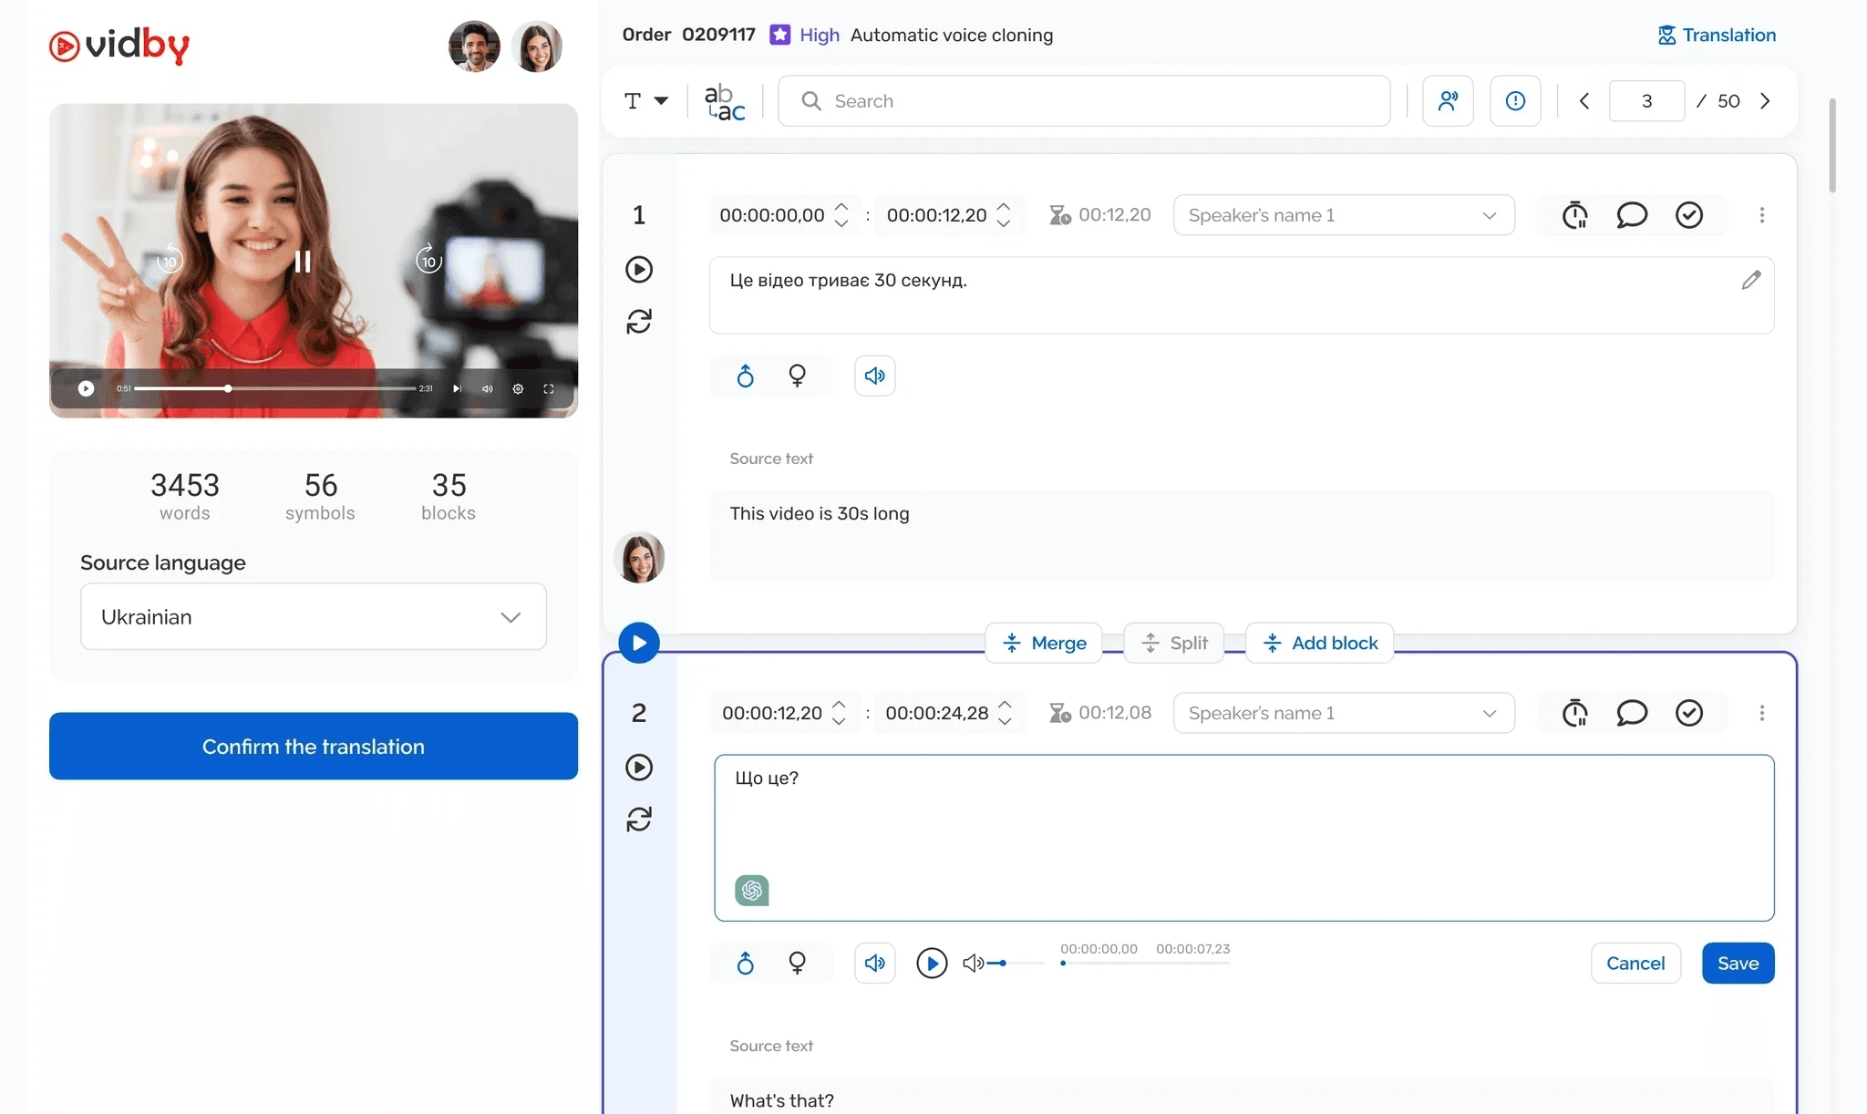Save block 2 changes
The image size is (1867, 1114).
point(1738,963)
